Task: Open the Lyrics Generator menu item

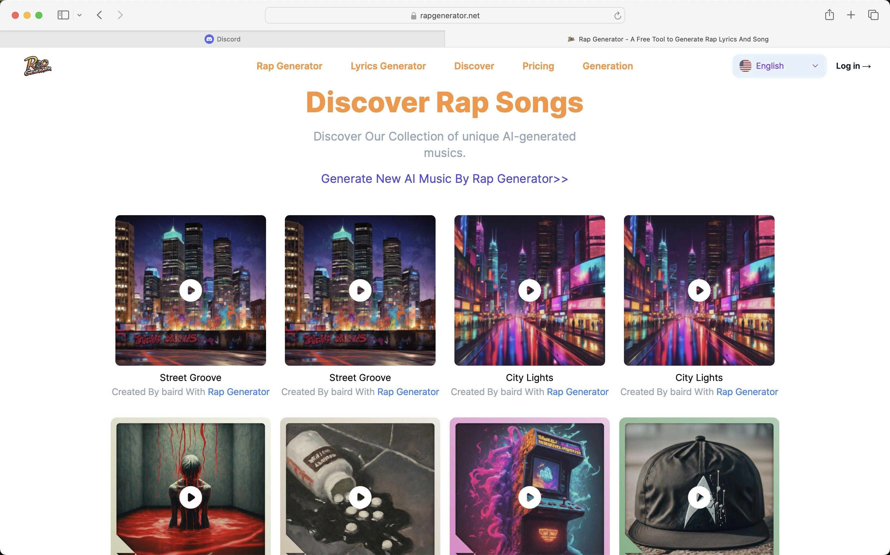Action: (388, 66)
